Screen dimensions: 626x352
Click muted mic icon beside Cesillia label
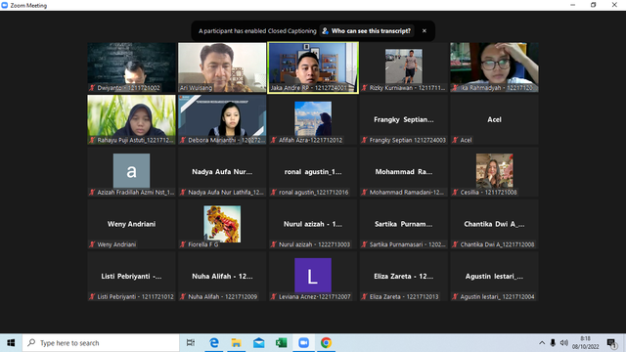455,193
